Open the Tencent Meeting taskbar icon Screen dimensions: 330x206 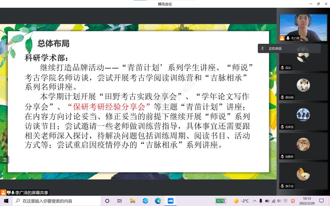coord(170,201)
